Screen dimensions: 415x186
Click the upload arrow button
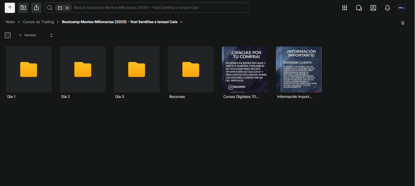click(x=10, y=7)
